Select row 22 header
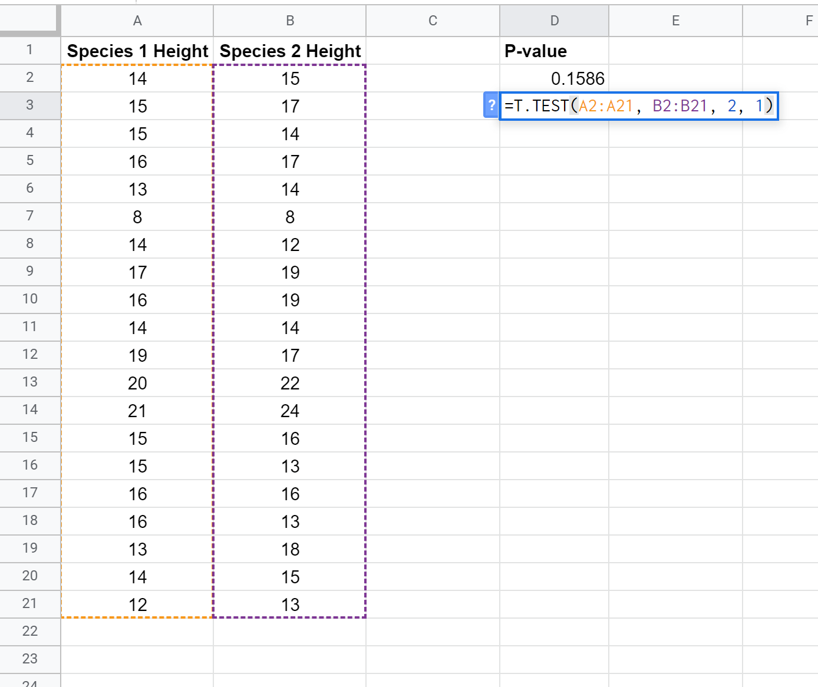The height and width of the screenshot is (687, 818). (x=30, y=632)
